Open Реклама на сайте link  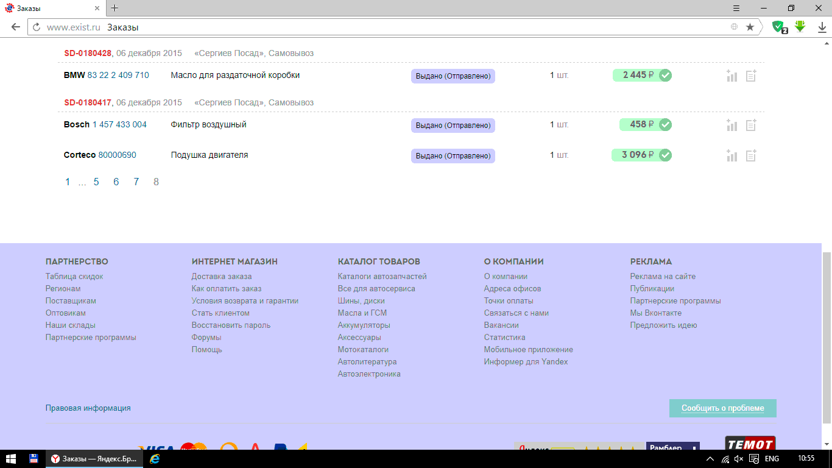[x=663, y=276]
